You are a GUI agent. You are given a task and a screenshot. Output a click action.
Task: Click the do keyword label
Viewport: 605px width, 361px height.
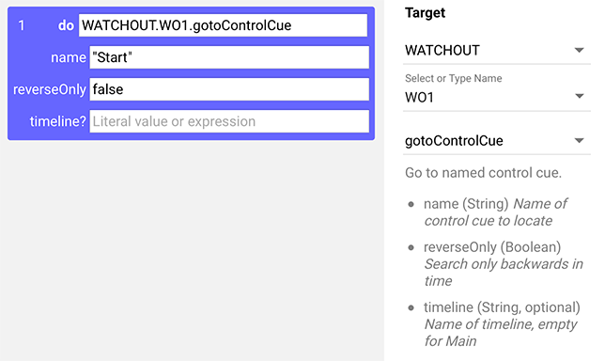[66, 25]
